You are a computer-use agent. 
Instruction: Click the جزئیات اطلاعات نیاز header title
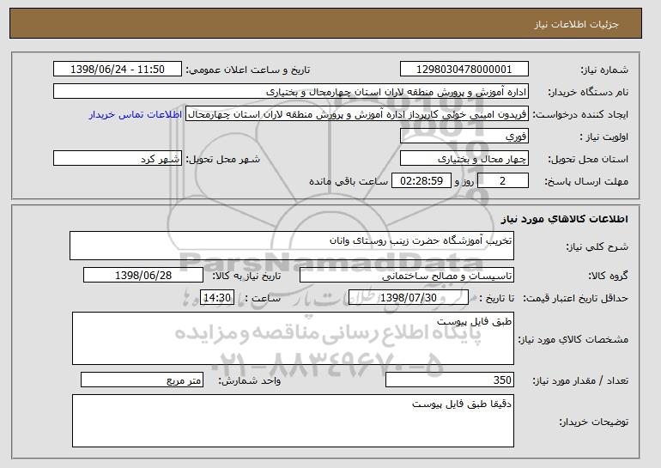tap(576, 24)
